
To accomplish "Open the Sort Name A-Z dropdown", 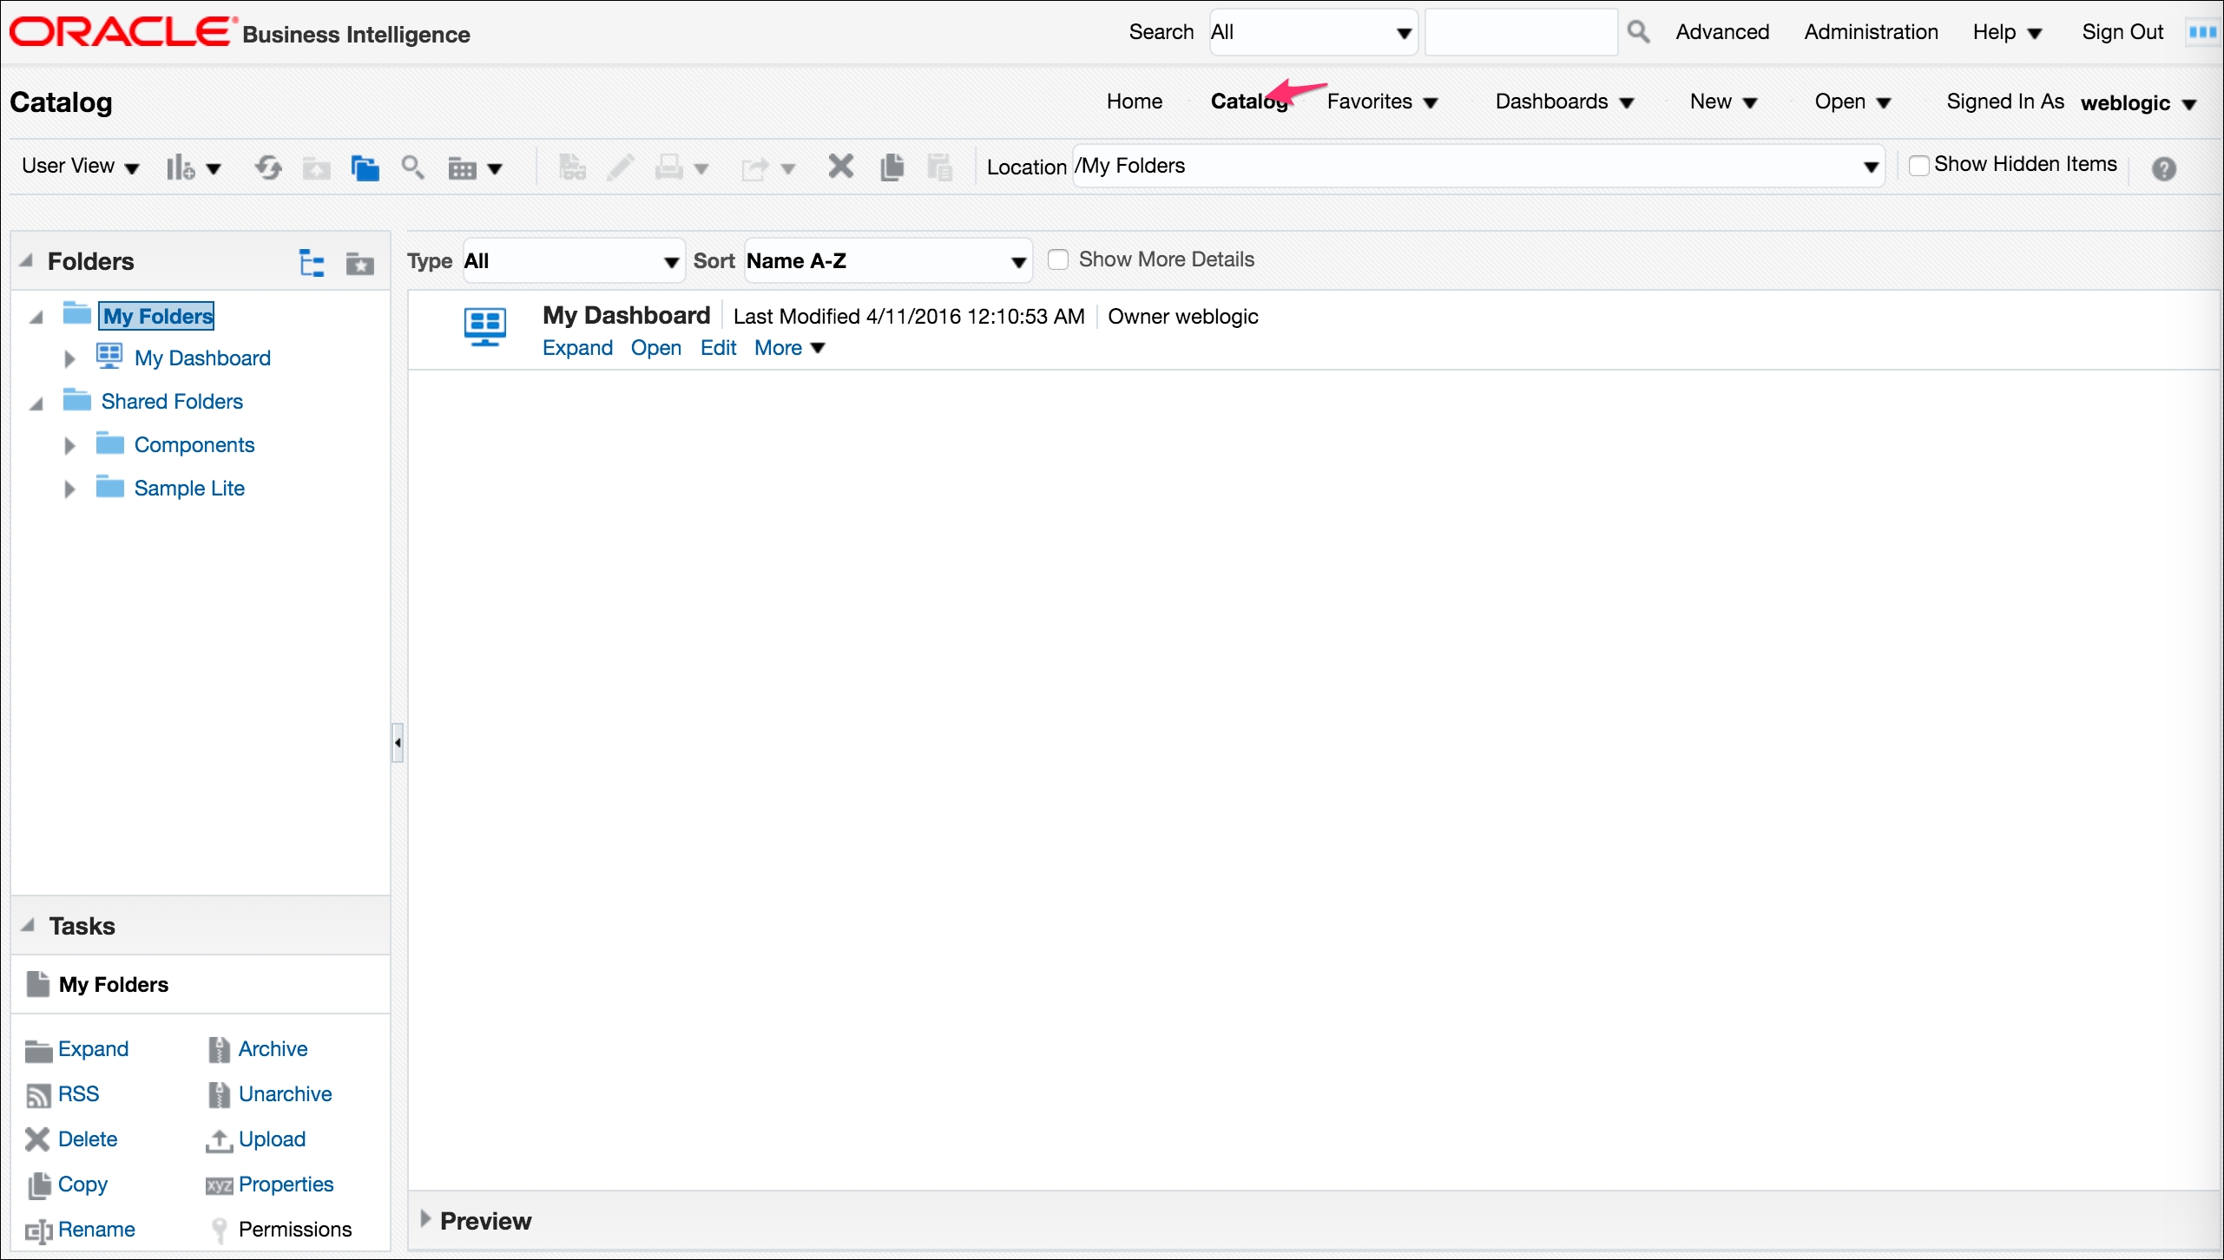I will tap(888, 260).
